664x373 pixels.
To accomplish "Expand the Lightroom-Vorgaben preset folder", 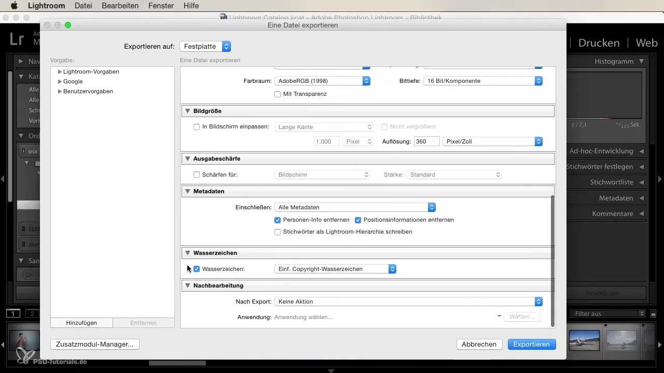I will pyautogui.click(x=60, y=71).
